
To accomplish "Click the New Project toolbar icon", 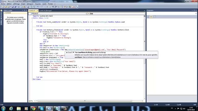I will pyautogui.click(x=3, y=7).
